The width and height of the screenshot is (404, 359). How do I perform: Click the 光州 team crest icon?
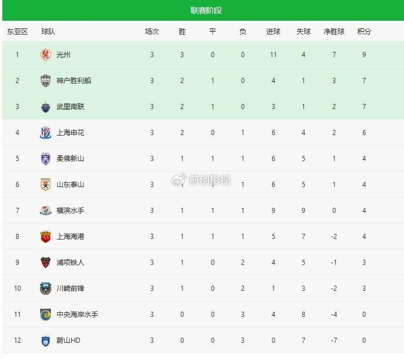coord(46,55)
